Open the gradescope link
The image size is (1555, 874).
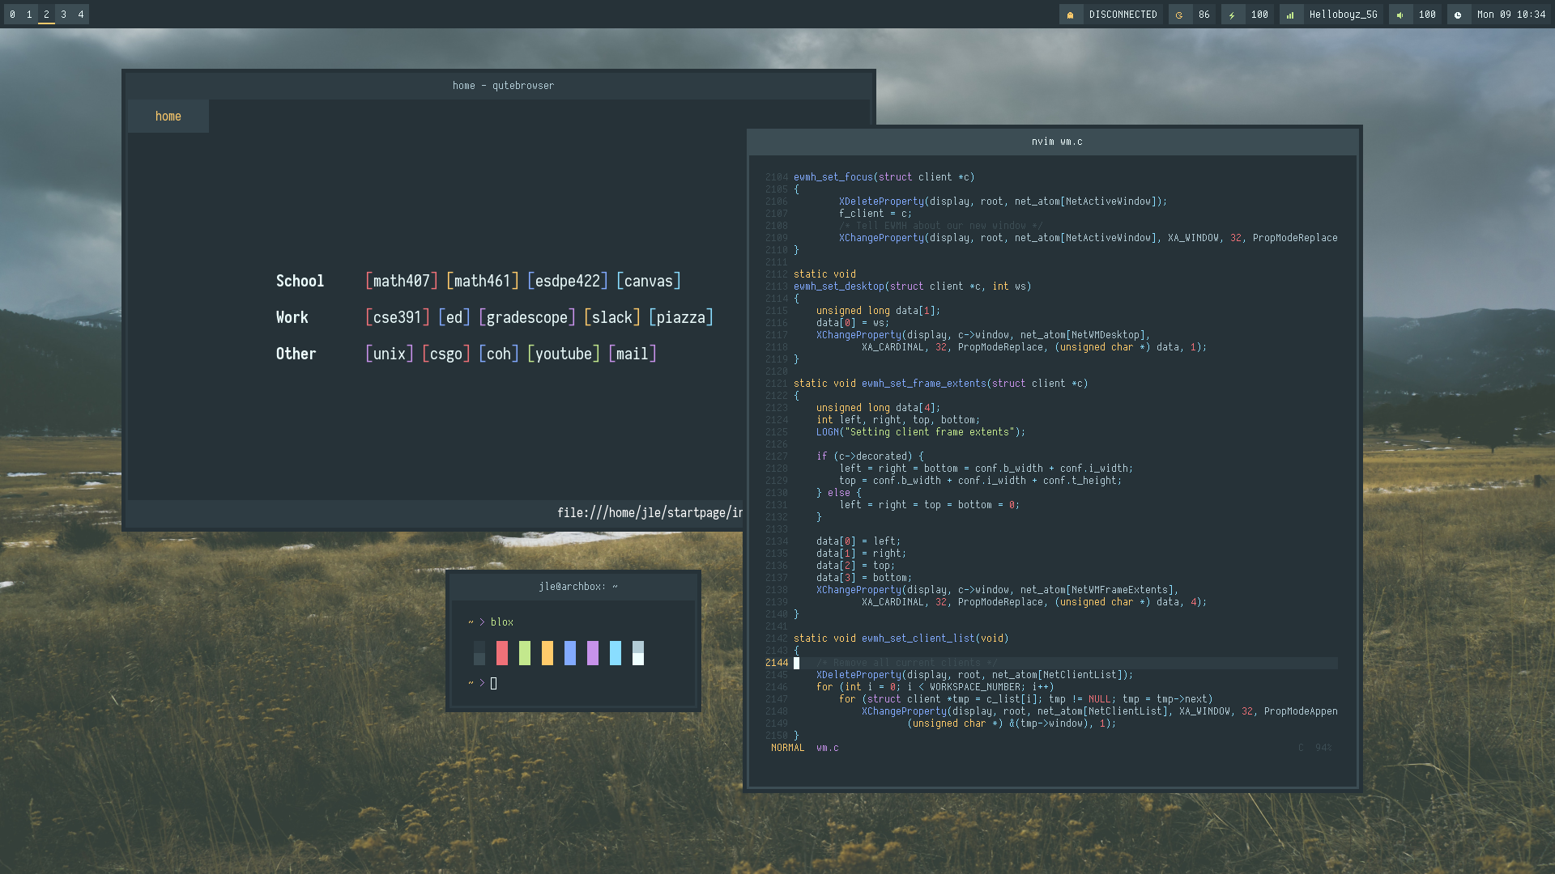(526, 317)
